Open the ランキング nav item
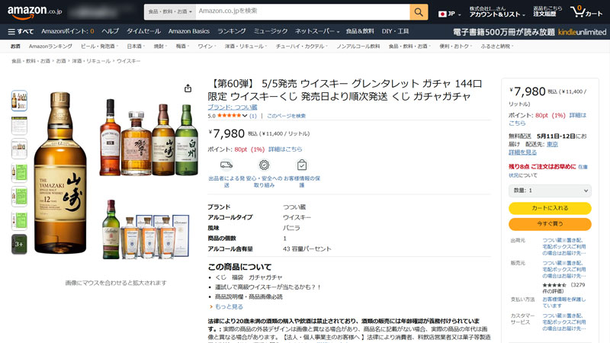The image size is (610, 343). (232, 31)
